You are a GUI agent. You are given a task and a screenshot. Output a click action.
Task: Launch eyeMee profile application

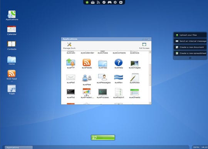87,78
